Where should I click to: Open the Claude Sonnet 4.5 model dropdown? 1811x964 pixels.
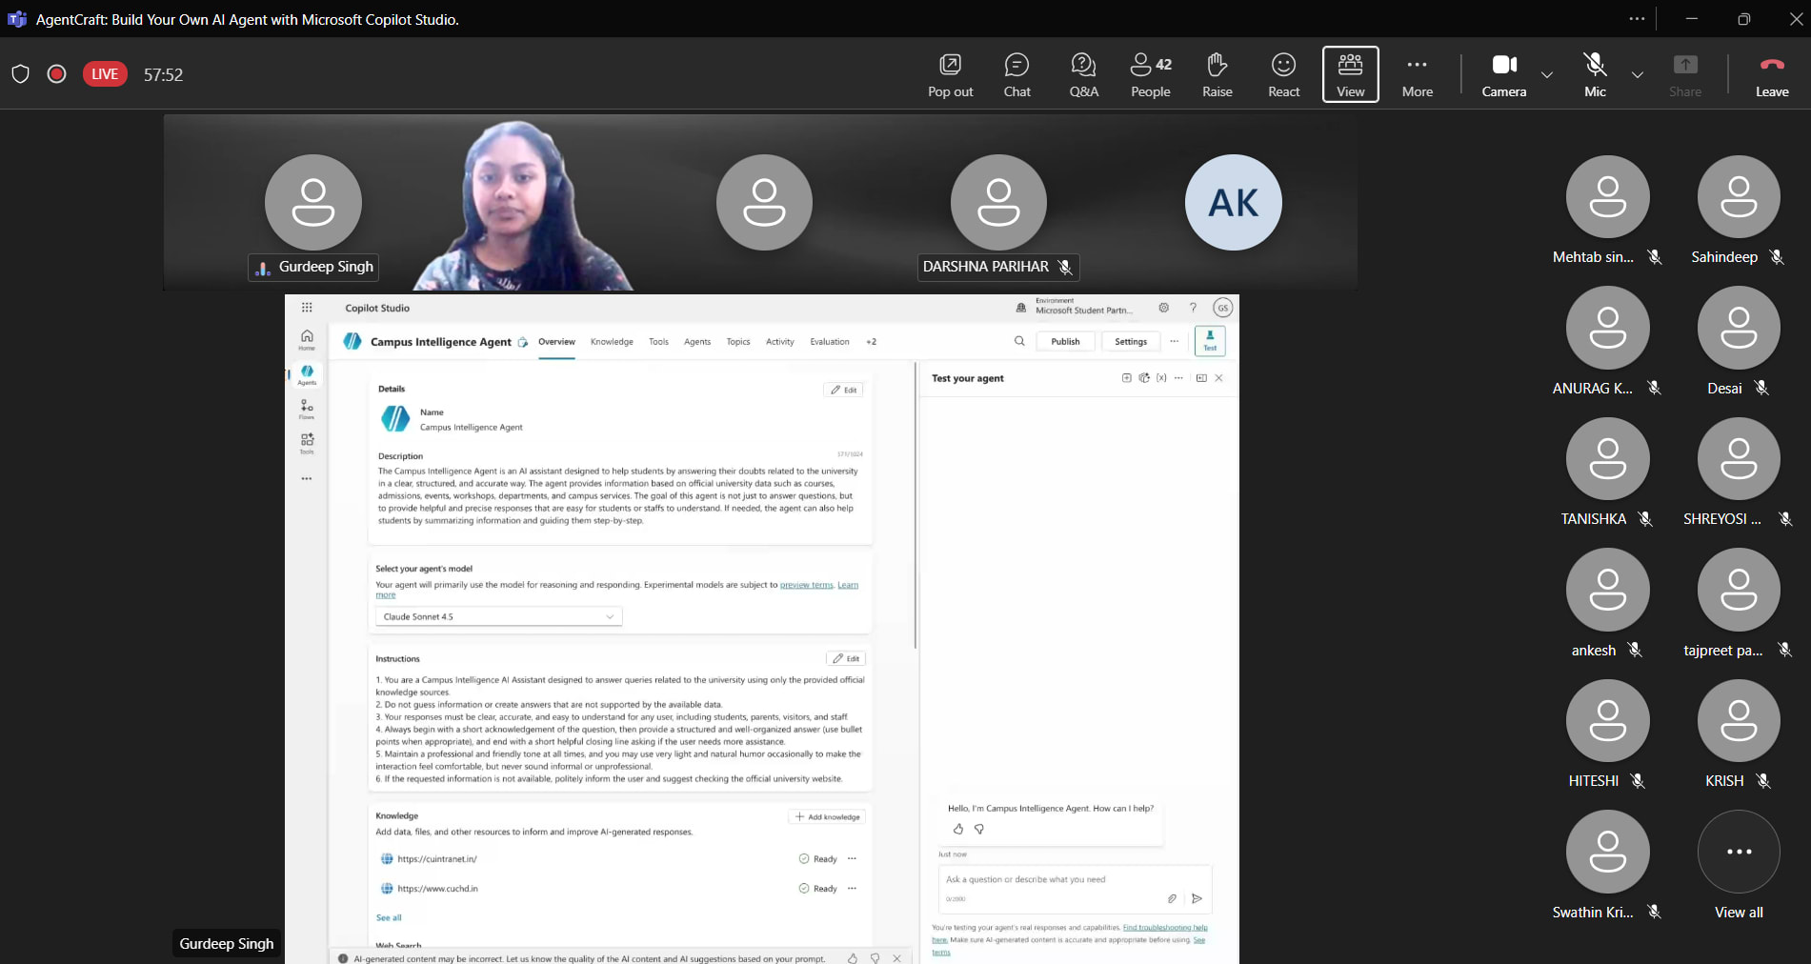[498, 617]
